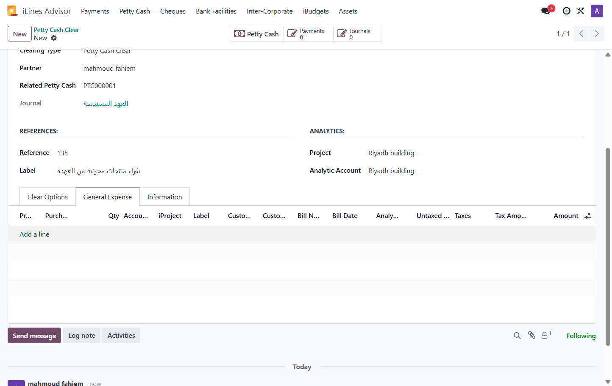Open column options adjust icon in table
The image size is (612, 386).
tap(587, 216)
